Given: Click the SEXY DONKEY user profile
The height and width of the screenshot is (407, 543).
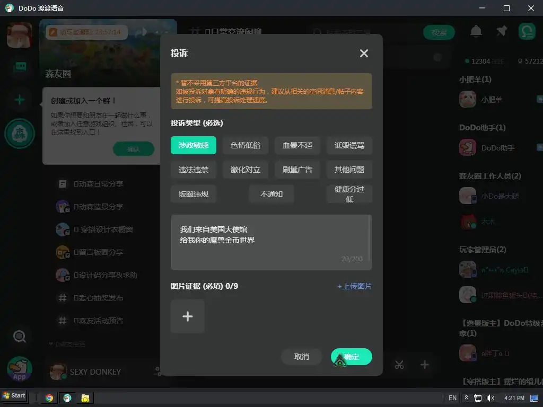Looking at the screenshot, I should coord(86,371).
